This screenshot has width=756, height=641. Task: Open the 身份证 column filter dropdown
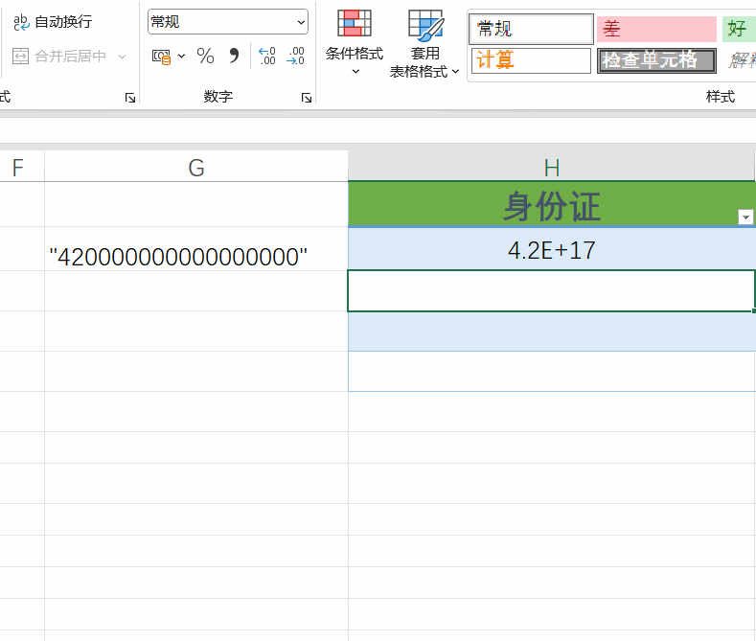point(745,217)
